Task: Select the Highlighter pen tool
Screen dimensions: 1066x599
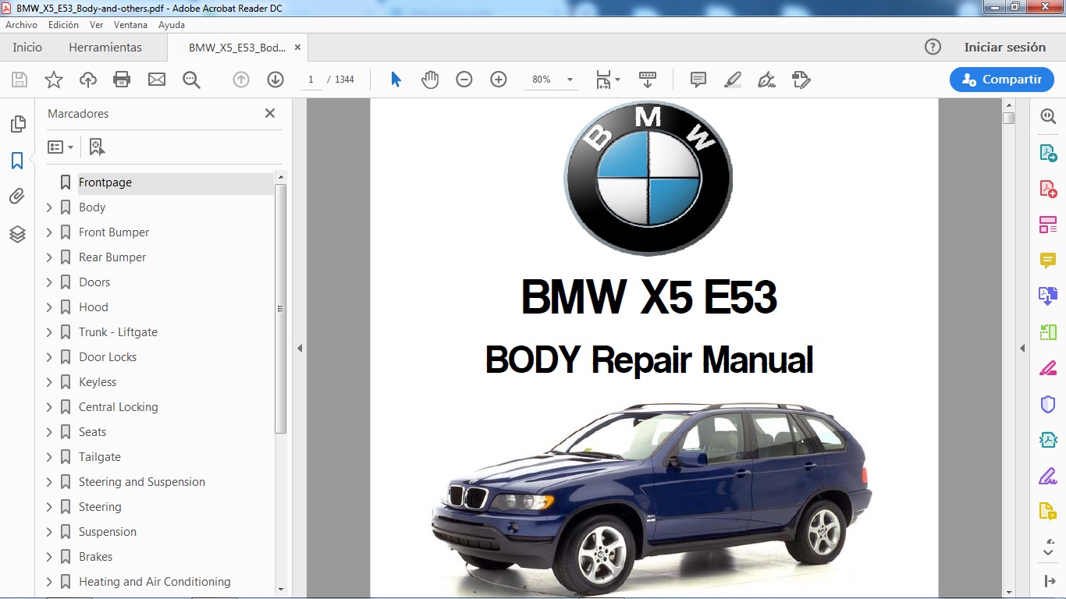Action: 732,80
